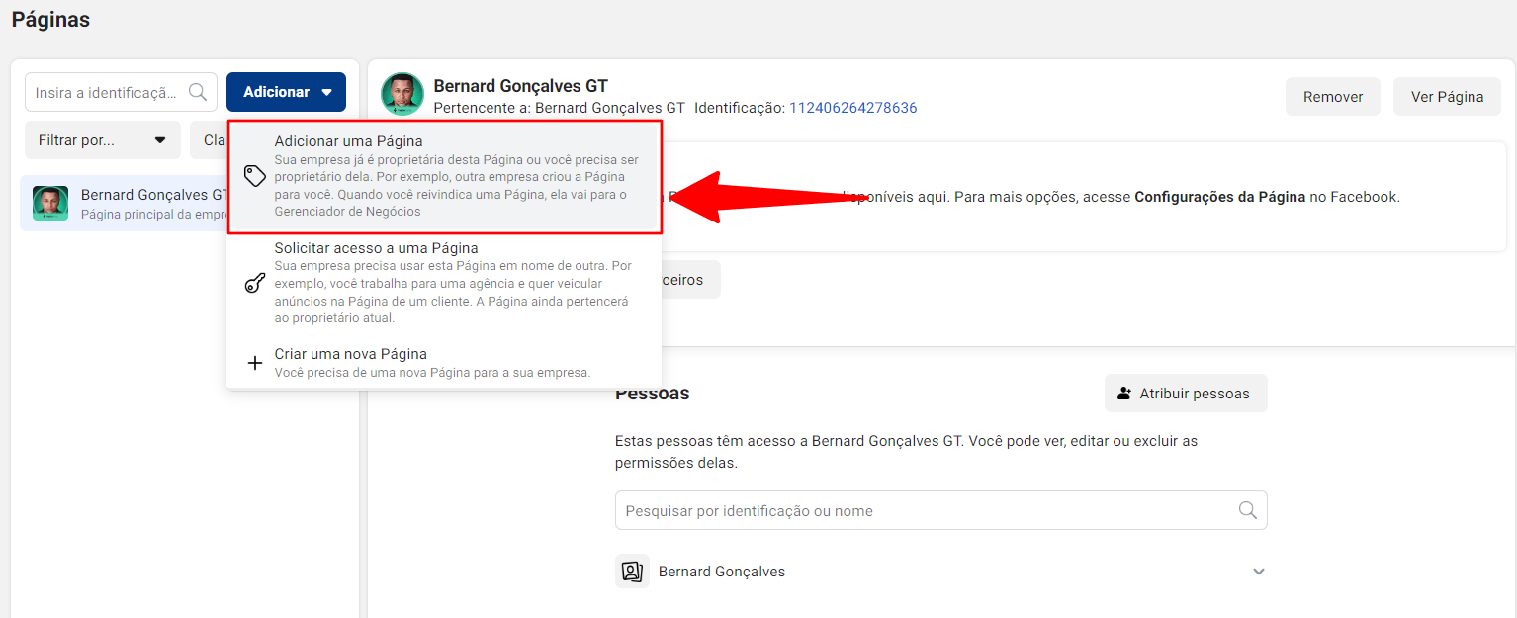Select Solicitar acesso a uma Página option
1517x618 pixels.
pos(445,283)
